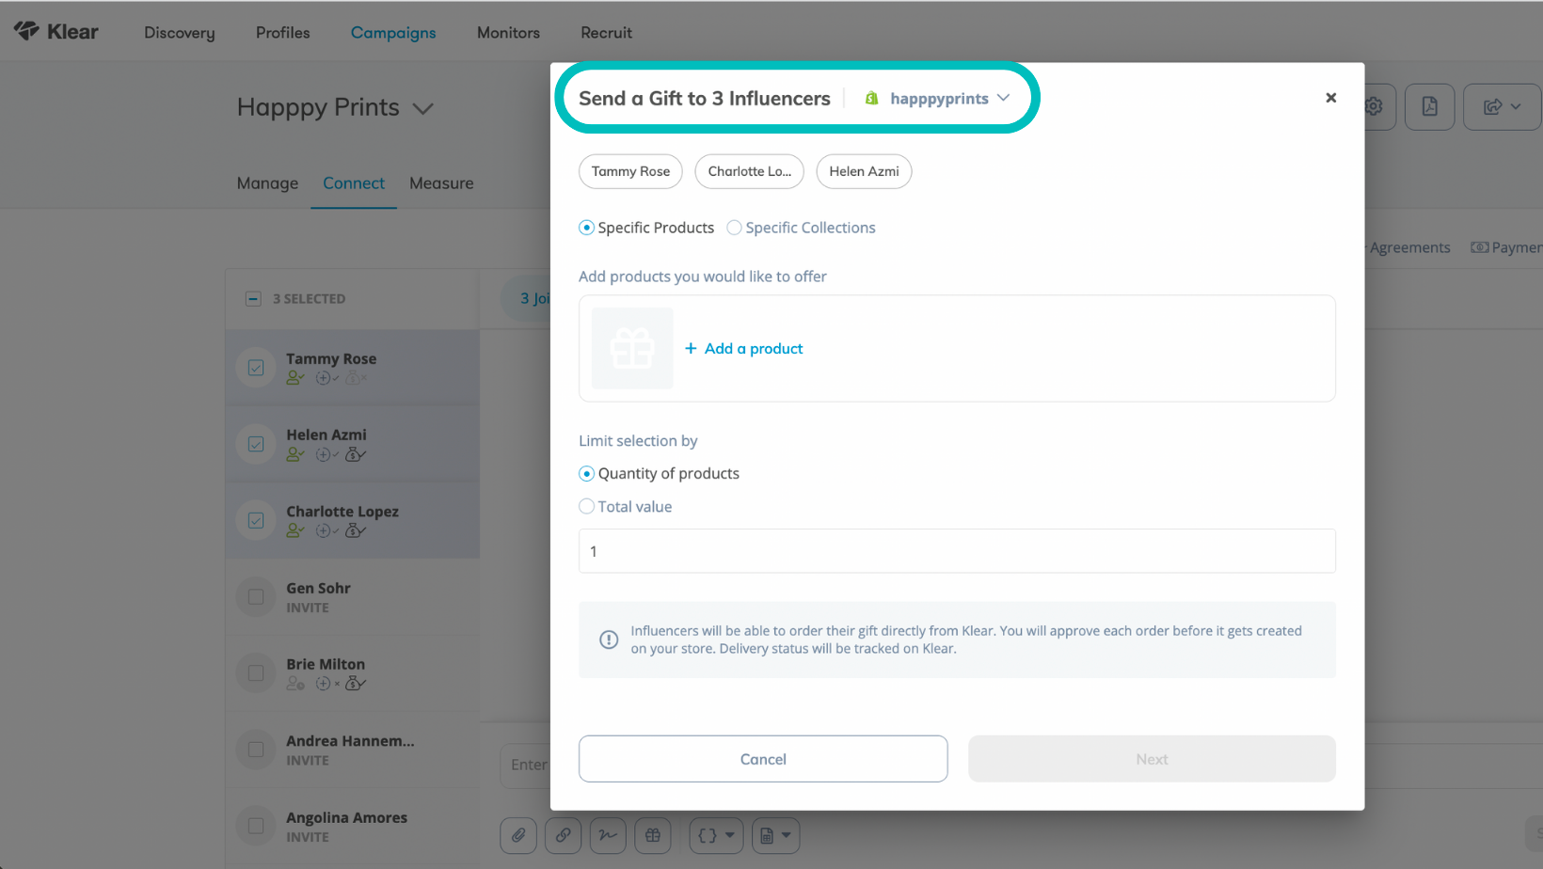
Task: Click the Payments tab label
Action: (1506, 247)
